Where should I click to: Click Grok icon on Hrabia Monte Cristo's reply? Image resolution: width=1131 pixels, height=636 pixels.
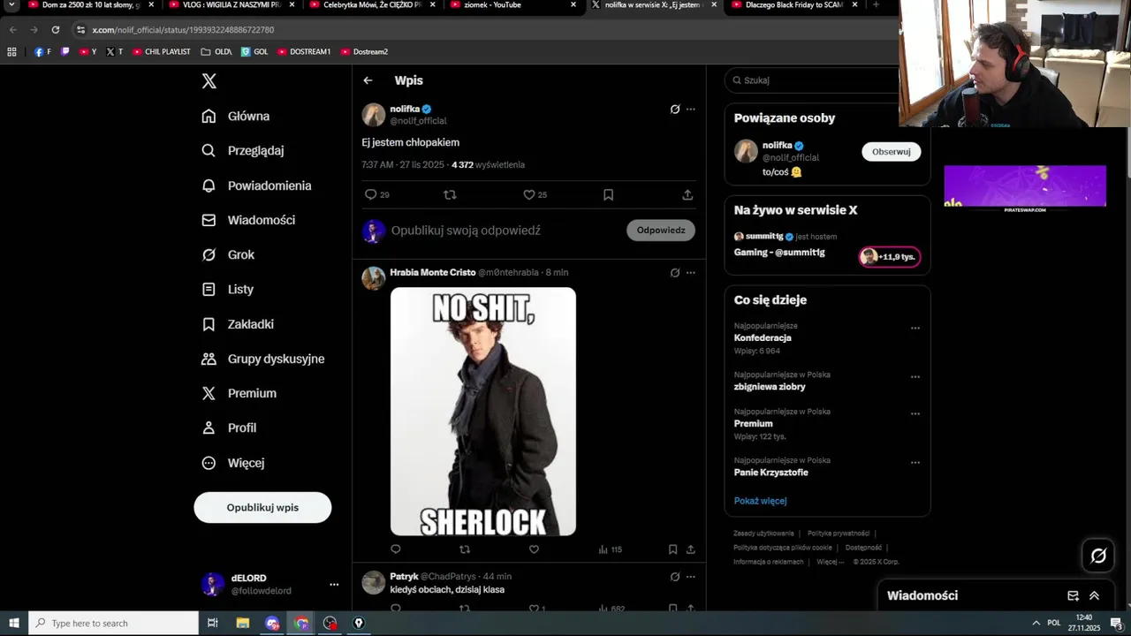click(675, 273)
